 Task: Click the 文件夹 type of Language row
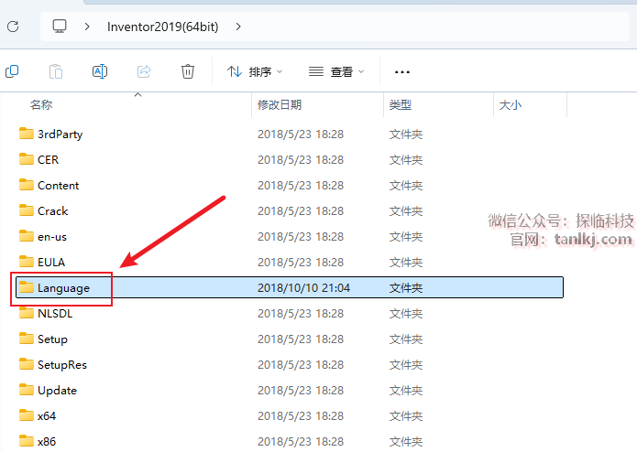pos(406,288)
